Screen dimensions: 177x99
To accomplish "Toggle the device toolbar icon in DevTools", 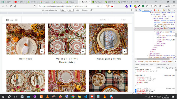I will click(140, 10).
